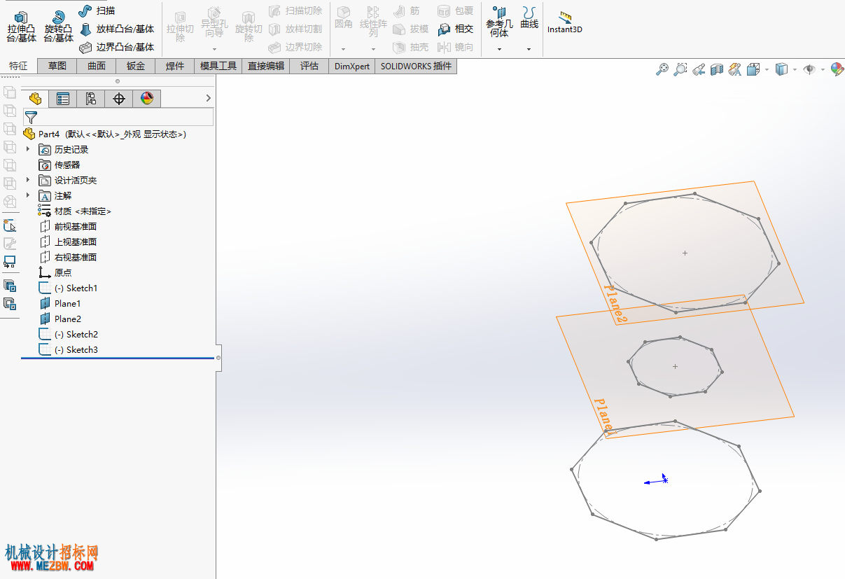Click the Zoom to Fit icon
This screenshot has width=845, height=579.
(662, 69)
